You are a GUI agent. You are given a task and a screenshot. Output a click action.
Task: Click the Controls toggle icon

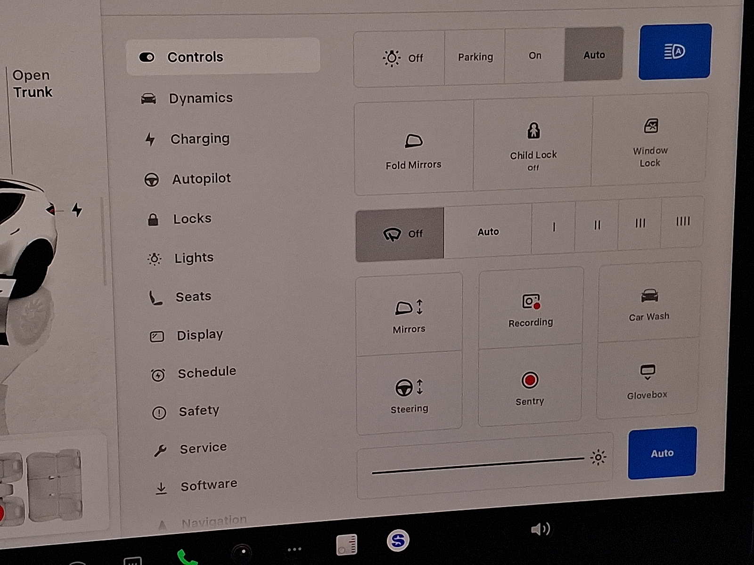[147, 57]
